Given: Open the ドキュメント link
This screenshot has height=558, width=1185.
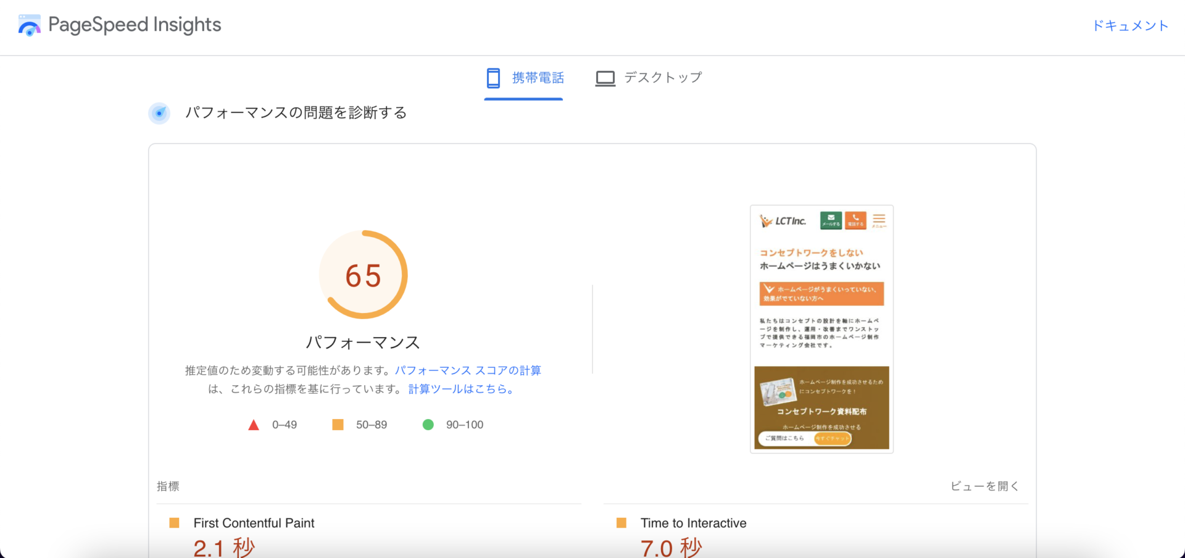Looking at the screenshot, I should pyautogui.click(x=1130, y=25).
